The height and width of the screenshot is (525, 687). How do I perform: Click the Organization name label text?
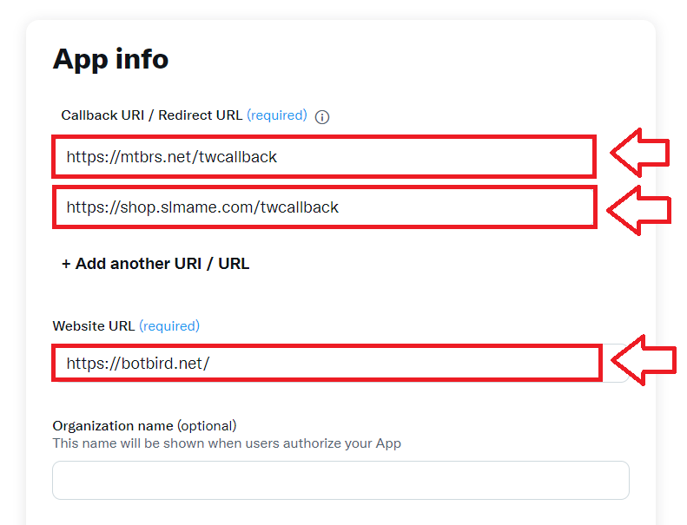pyautogui.click(x=113, y=426)
